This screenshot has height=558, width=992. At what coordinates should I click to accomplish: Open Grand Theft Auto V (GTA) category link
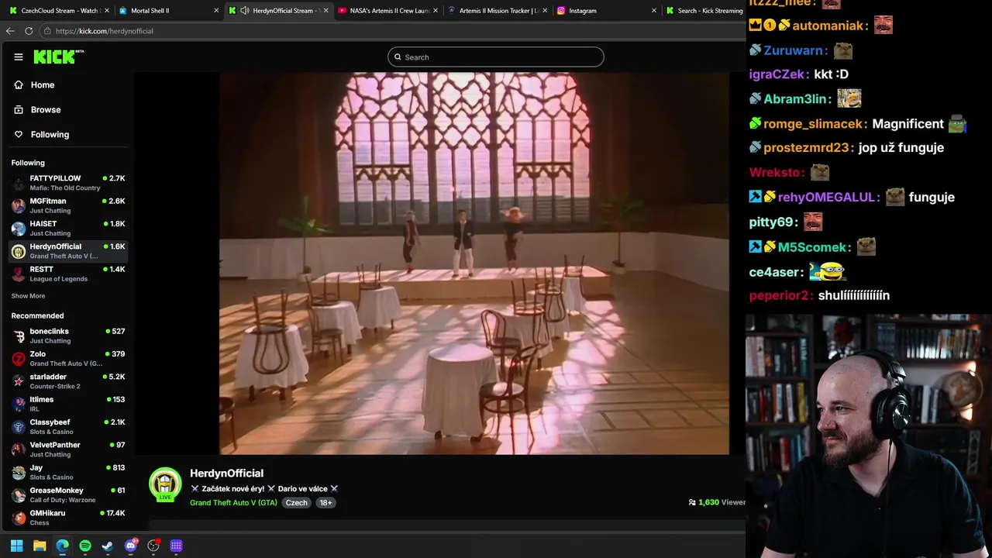point(233,502)
